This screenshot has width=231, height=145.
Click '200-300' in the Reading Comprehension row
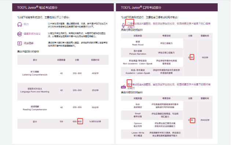pyautogui.click(x=77, y=107)
